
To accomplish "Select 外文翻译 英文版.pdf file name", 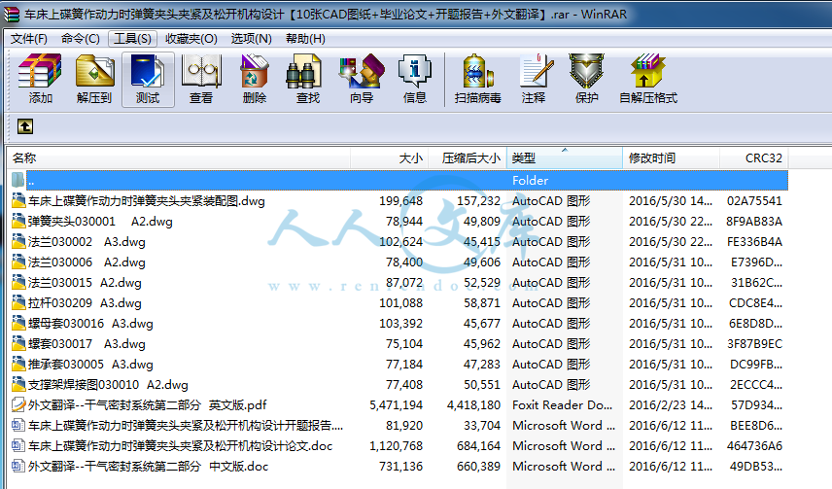I will click(x=148, y=404).
